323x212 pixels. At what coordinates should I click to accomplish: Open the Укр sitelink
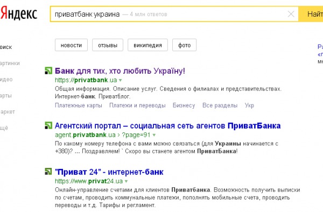pos(249,105)
